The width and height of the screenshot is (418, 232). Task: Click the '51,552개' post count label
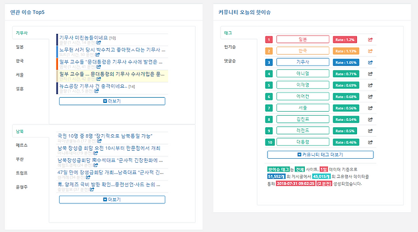[276, 176]
